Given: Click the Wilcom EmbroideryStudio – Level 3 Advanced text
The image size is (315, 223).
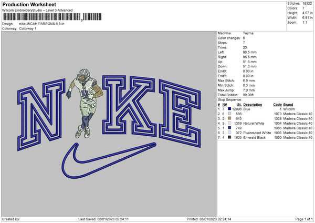Looking at the screenshot, I should pyautogui.click(x=37, y=11).
